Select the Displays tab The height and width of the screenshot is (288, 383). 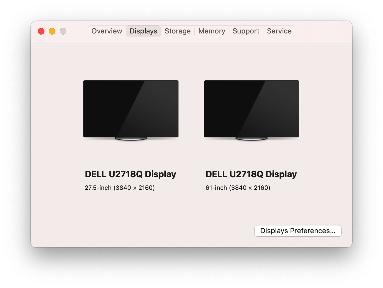coord(143,31)
